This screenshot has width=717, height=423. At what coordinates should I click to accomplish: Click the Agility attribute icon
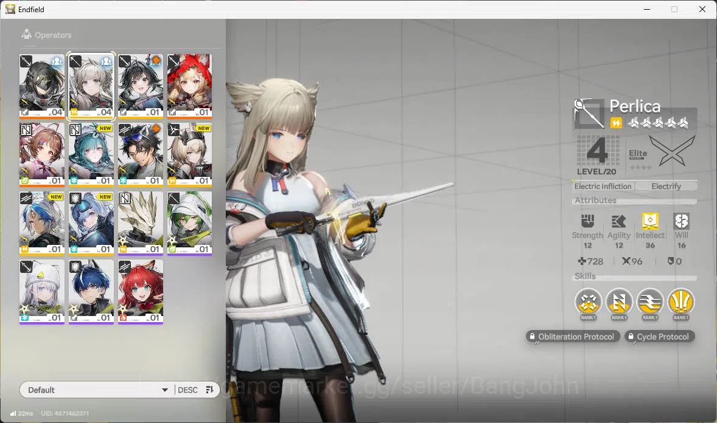[618, 221]
